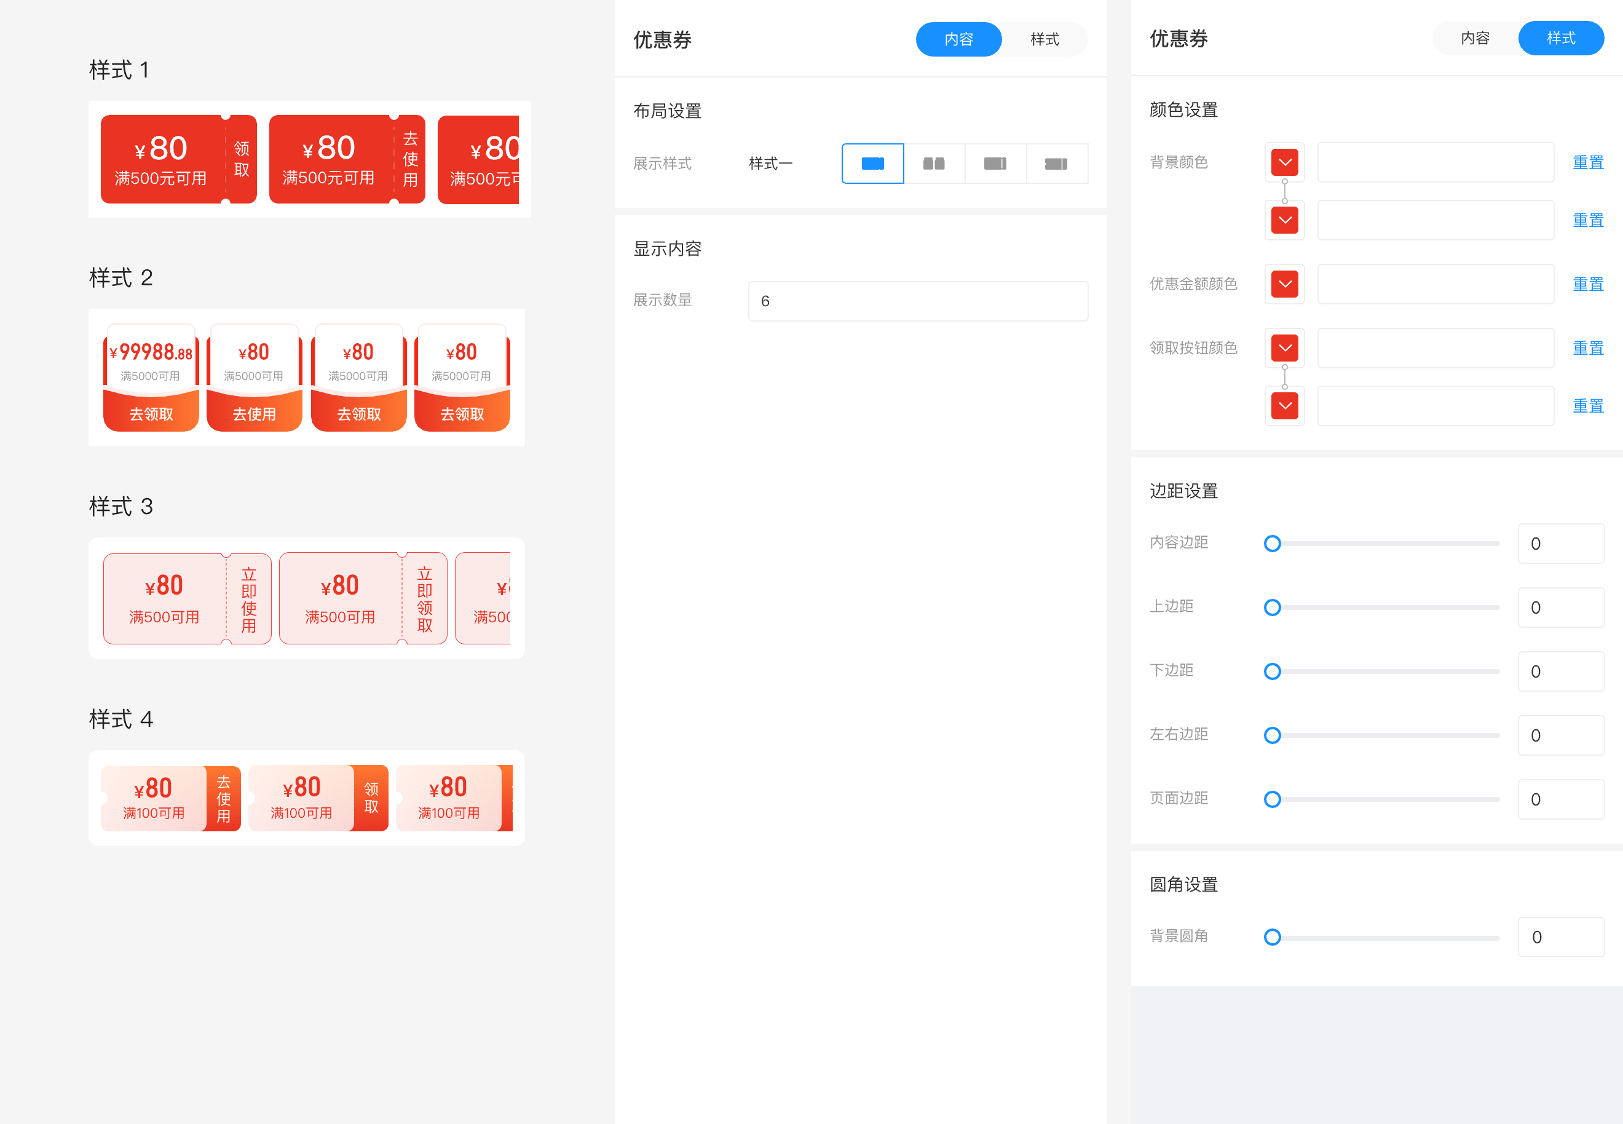Select the 样式一 single-coupon layout icon
Image resolution: width=1623 pixels, height=1124 pixels.
[872, 163]
